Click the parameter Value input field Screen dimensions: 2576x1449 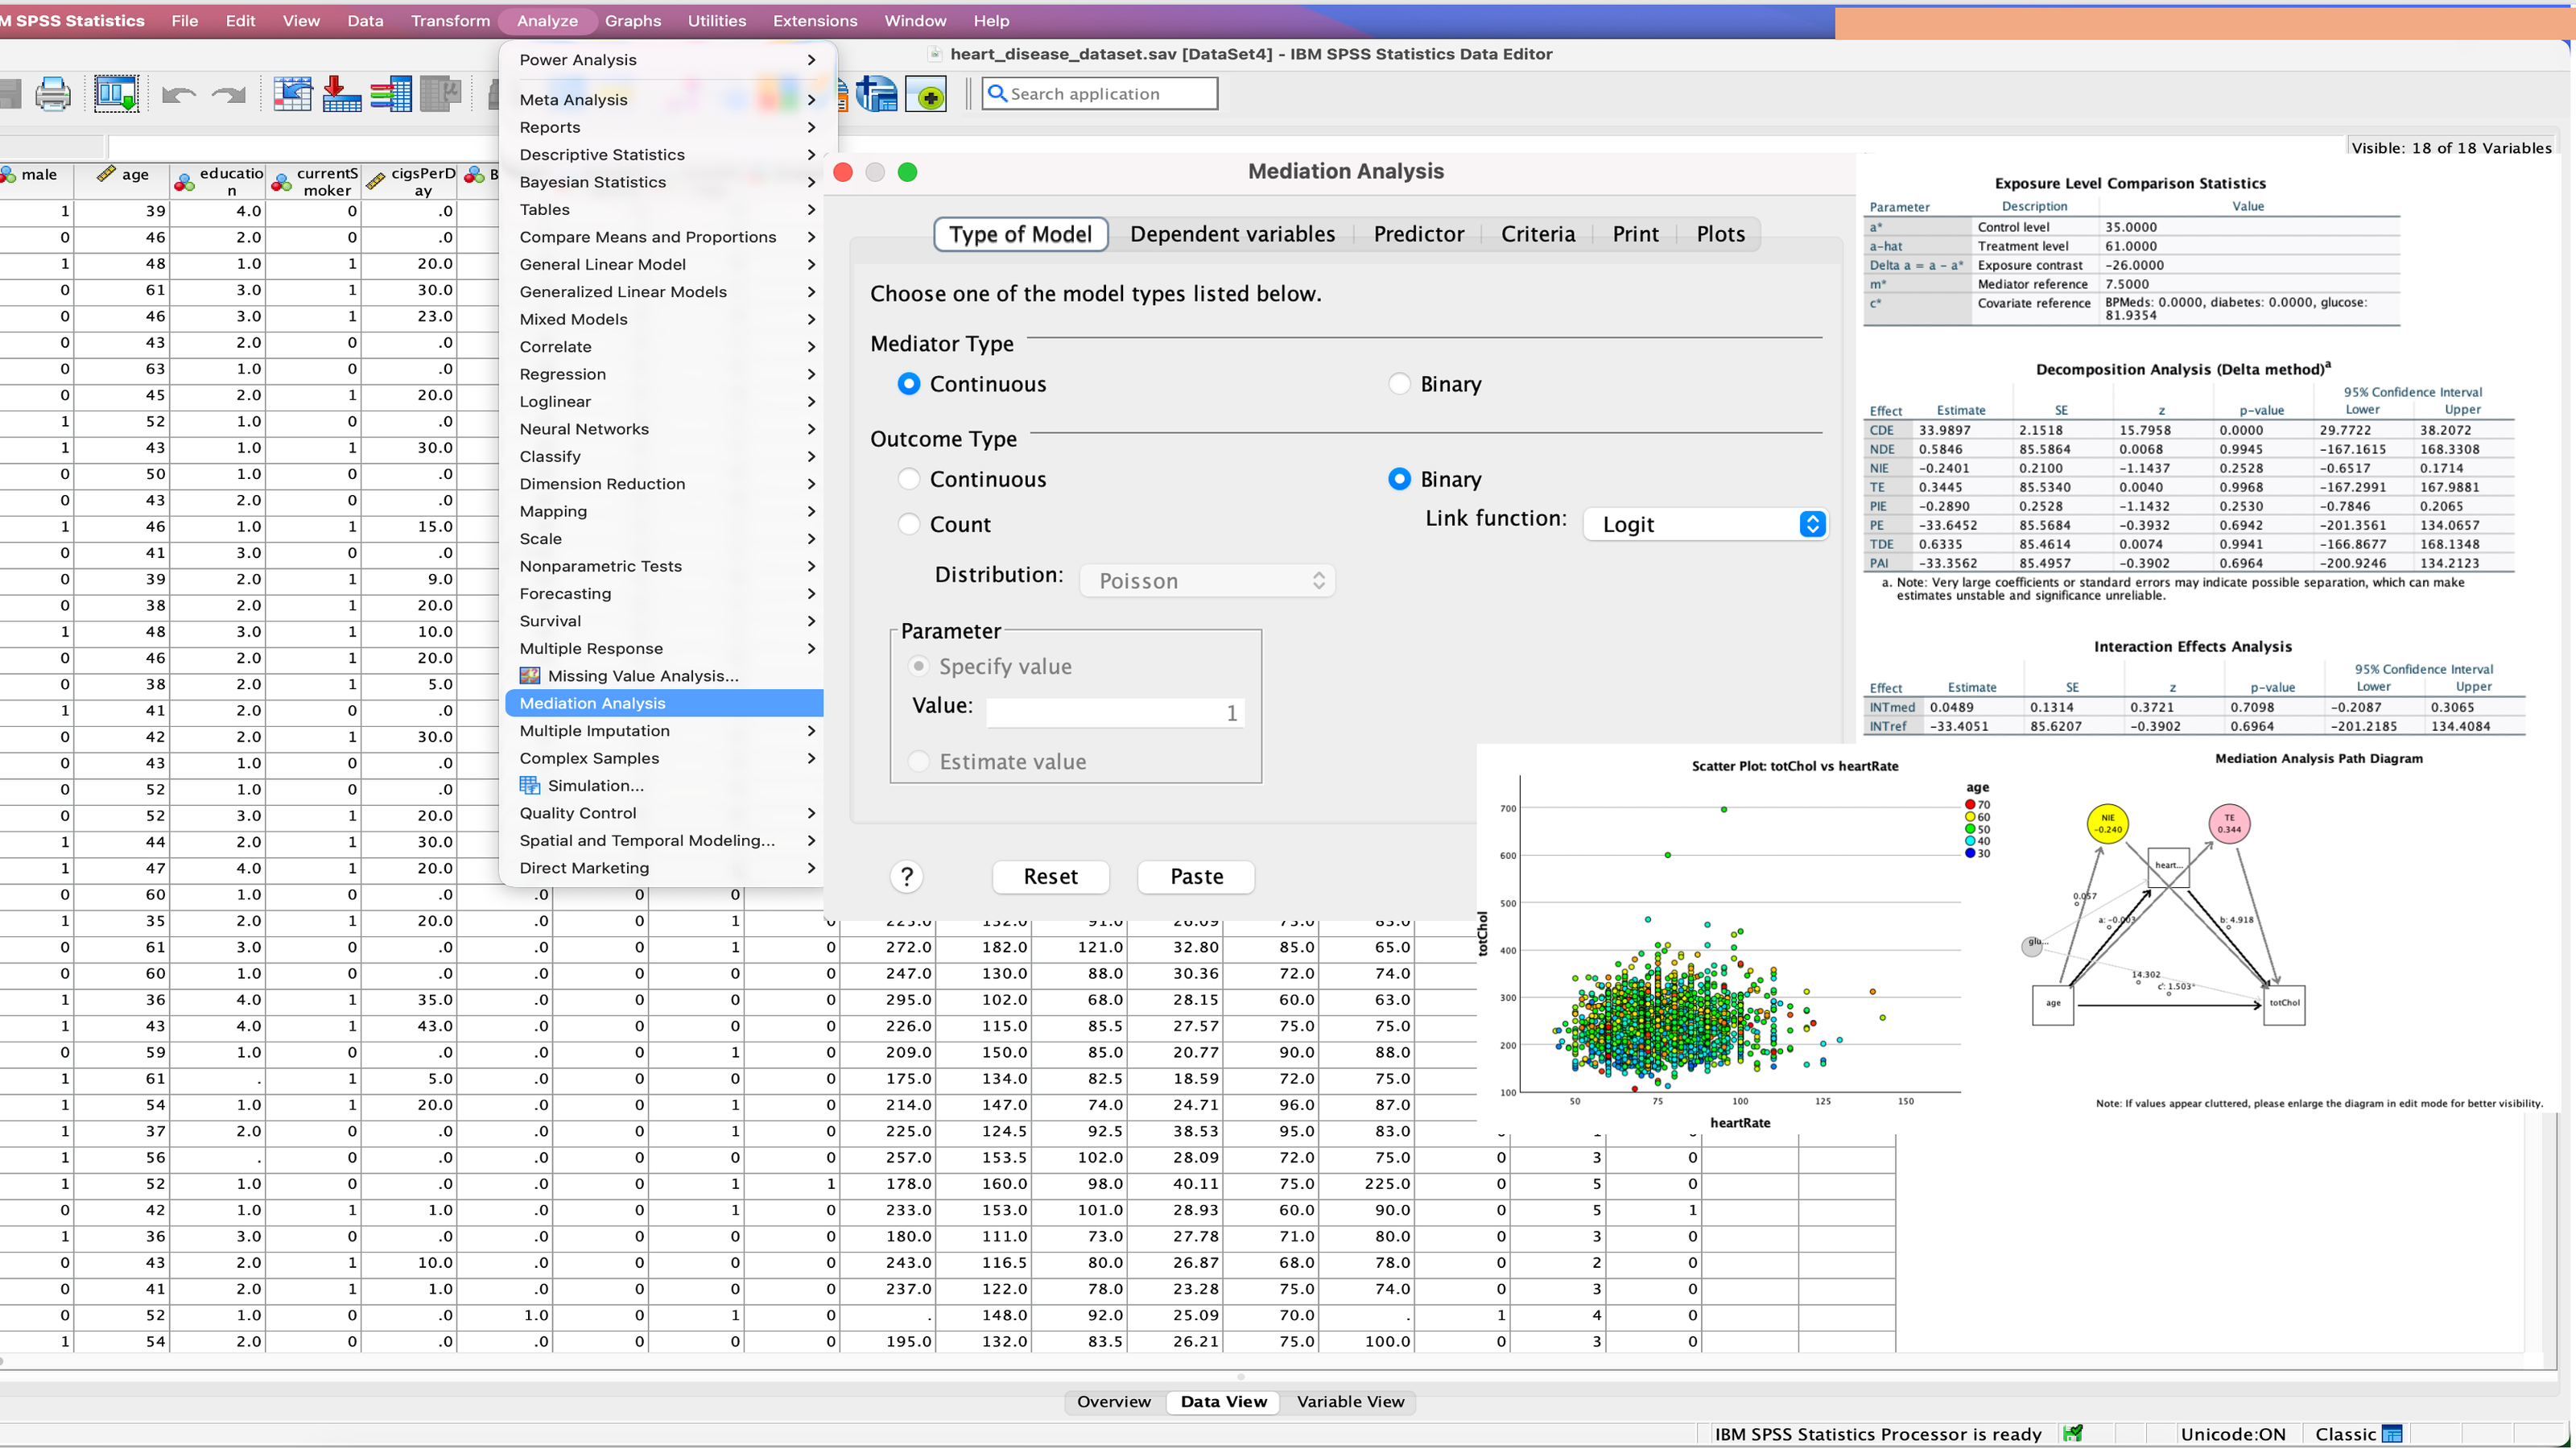click(x=1114, y=713)
